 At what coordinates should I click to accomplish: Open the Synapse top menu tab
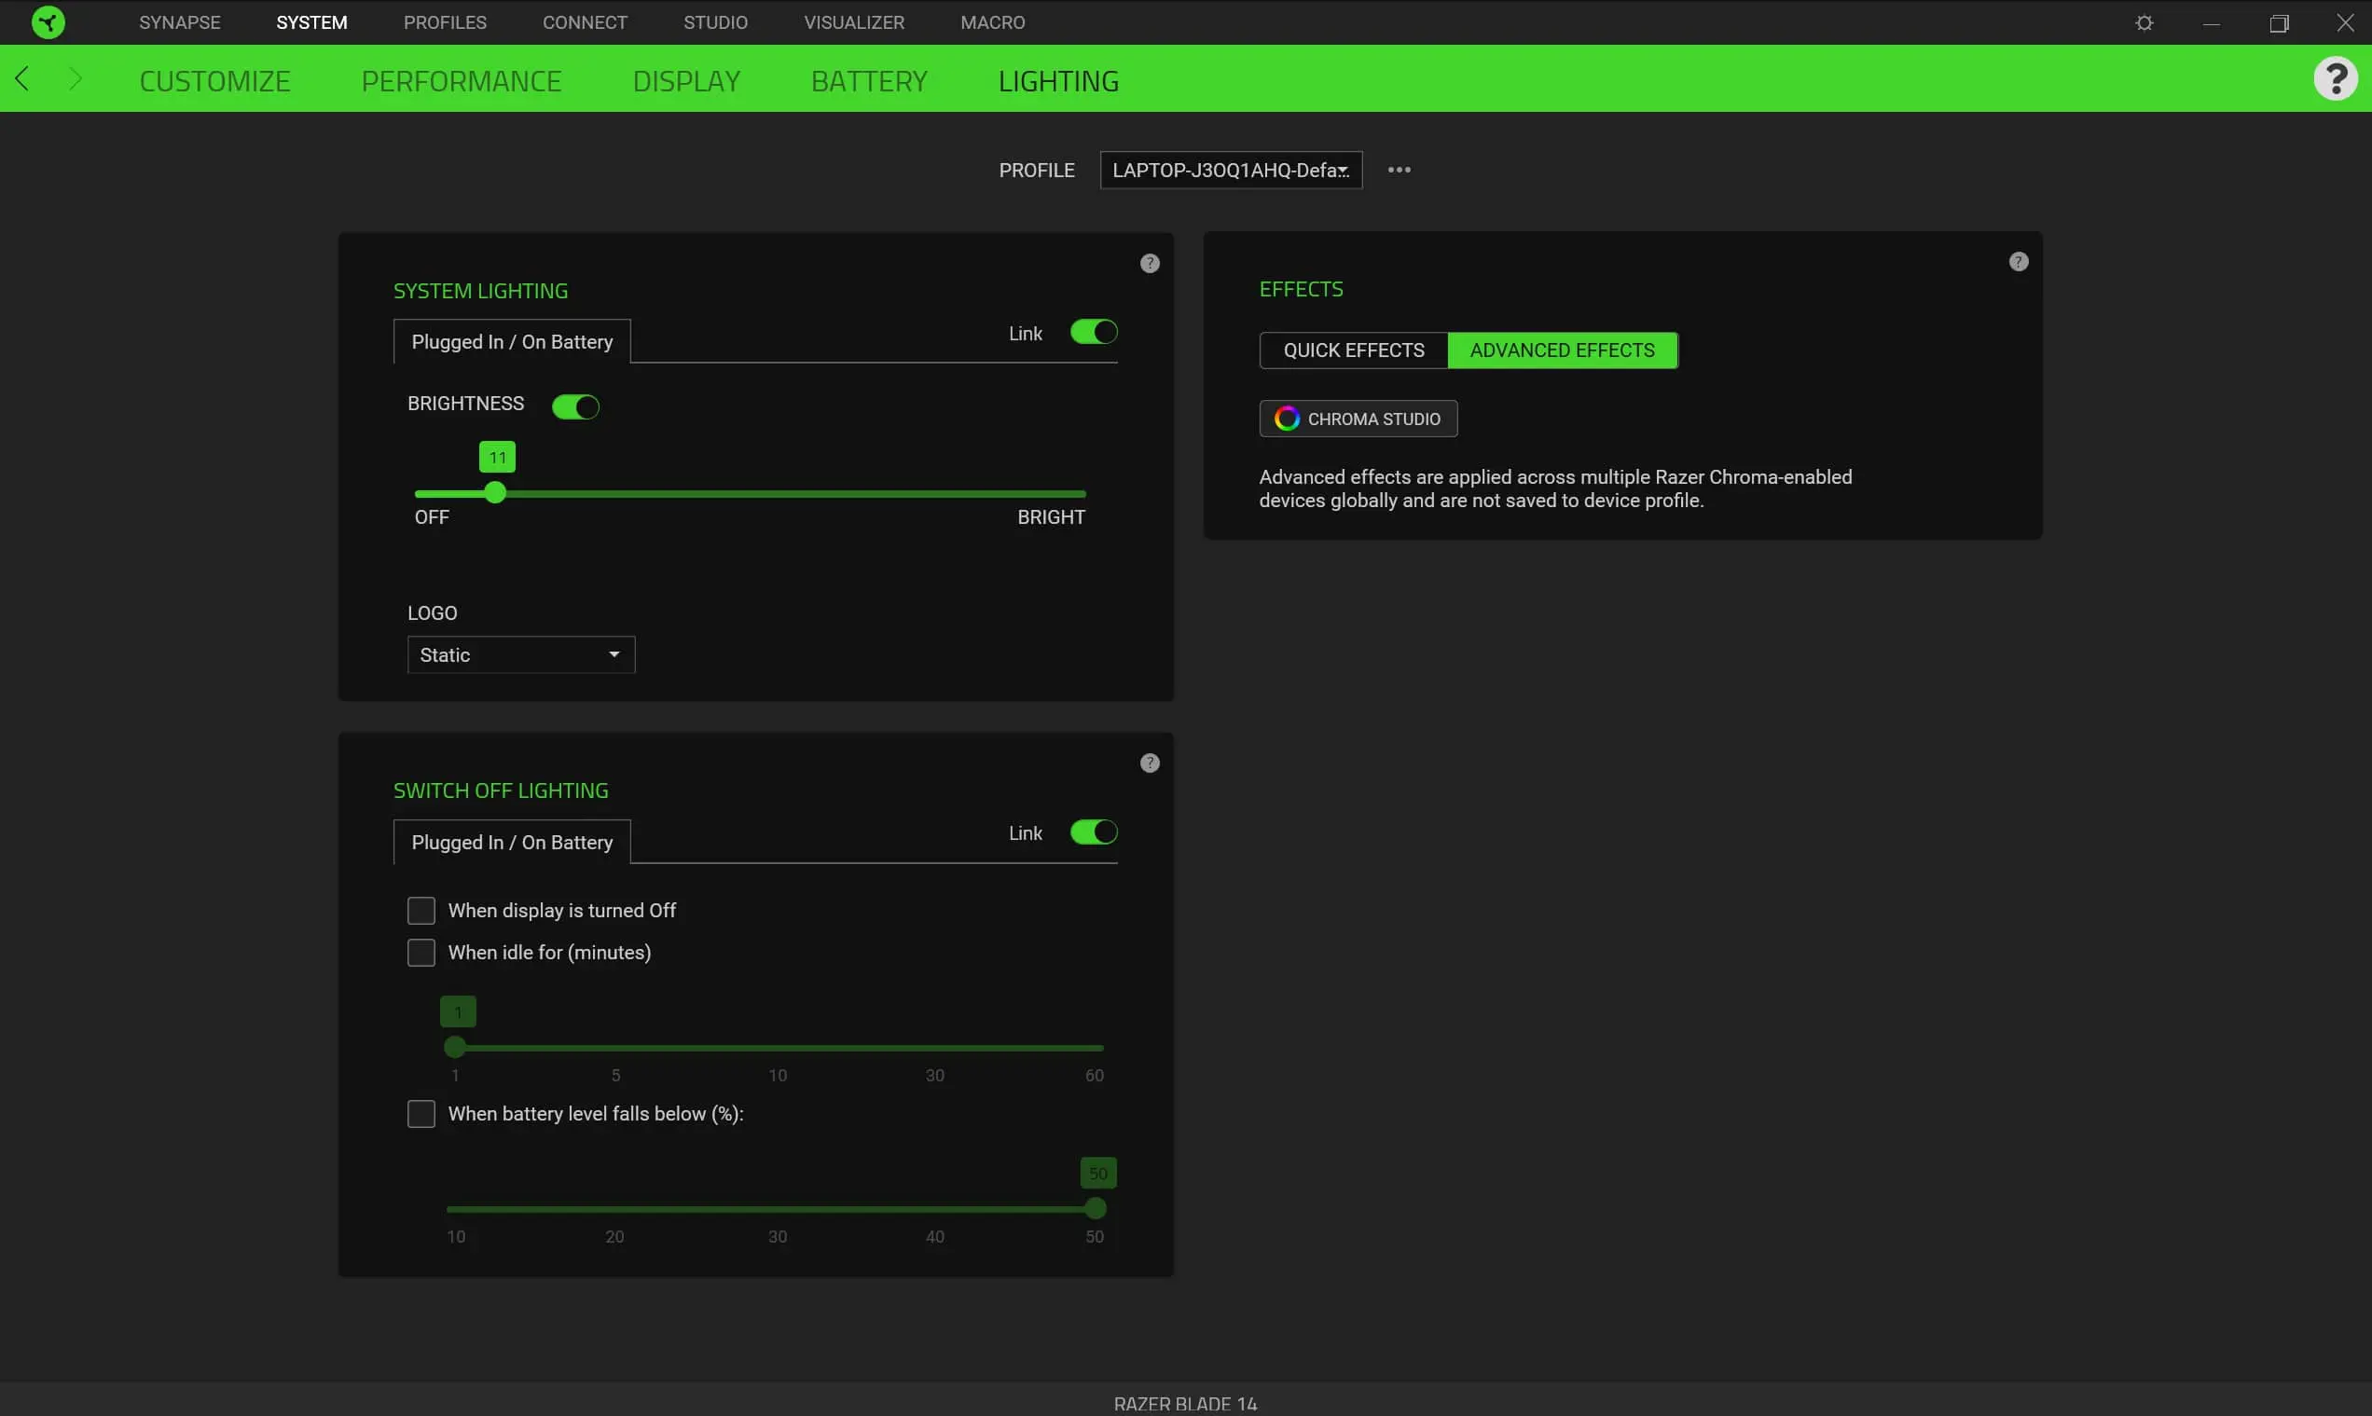(179, 22)
